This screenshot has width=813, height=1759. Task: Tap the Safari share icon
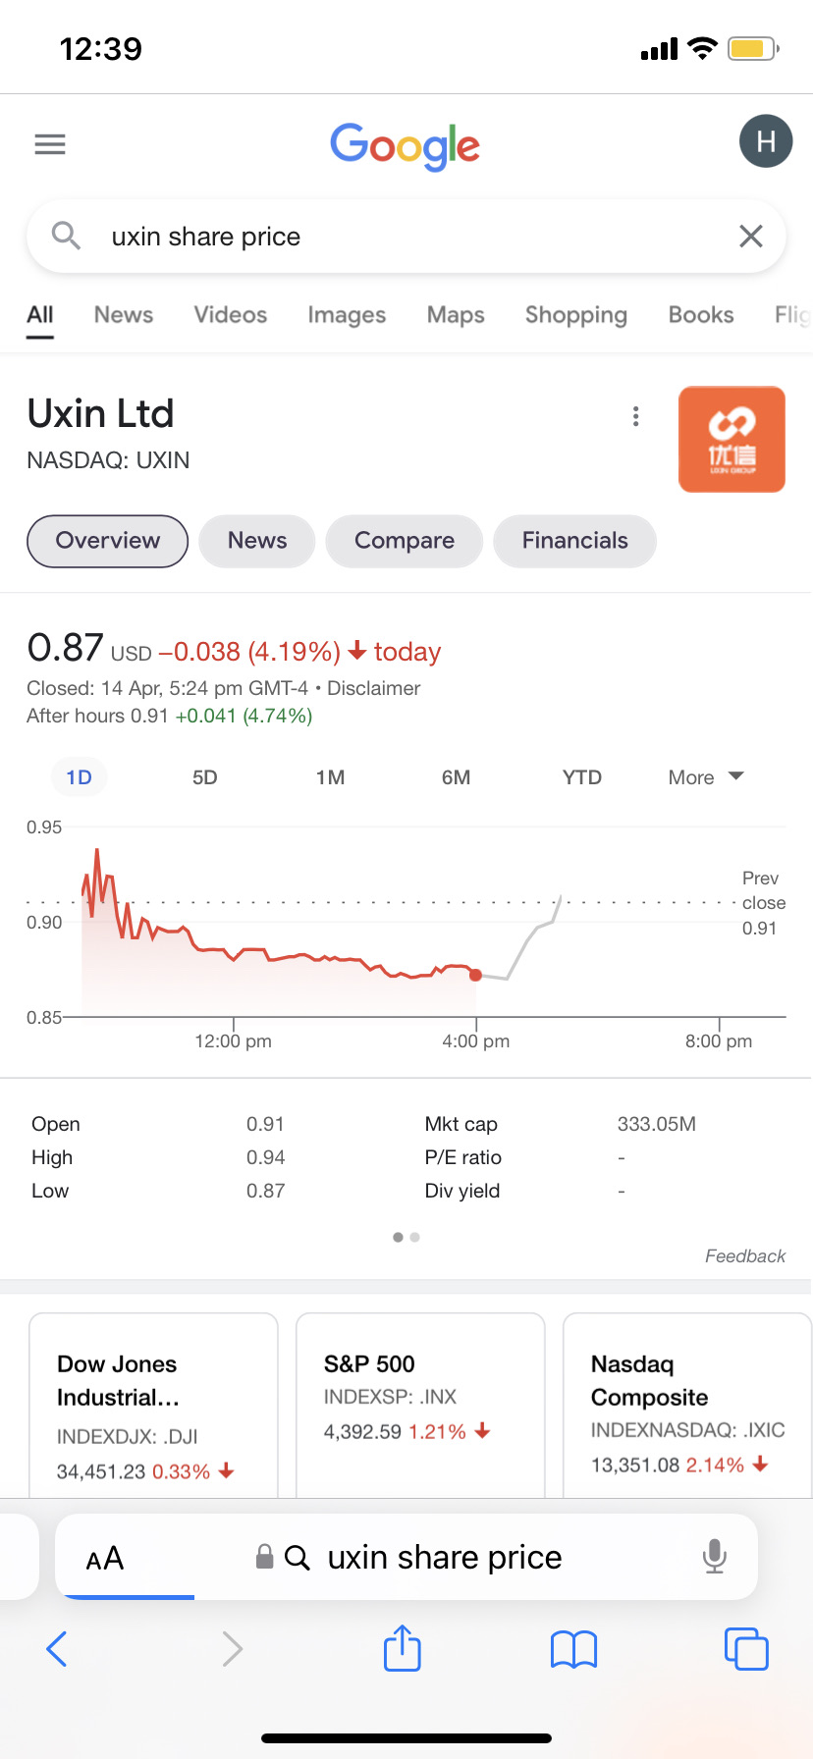(x=403, y=1648)
